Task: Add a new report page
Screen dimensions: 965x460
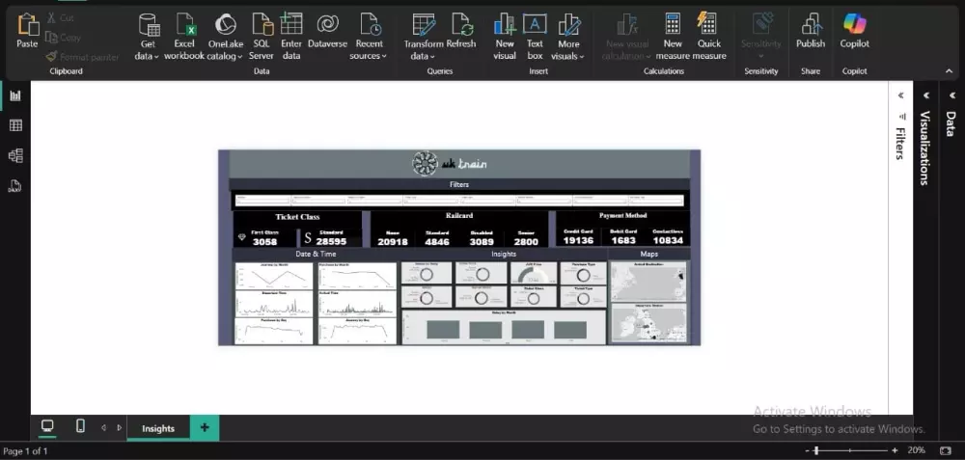Action: 205,428
